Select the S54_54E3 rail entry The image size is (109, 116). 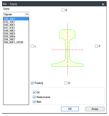click(16, 33)
